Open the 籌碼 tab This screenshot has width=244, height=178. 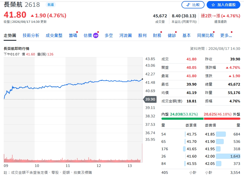(73, 35)
